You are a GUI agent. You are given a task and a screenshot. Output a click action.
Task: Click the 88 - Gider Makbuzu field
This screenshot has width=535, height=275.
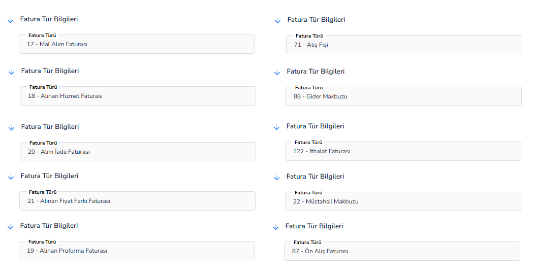coord(403,96)
